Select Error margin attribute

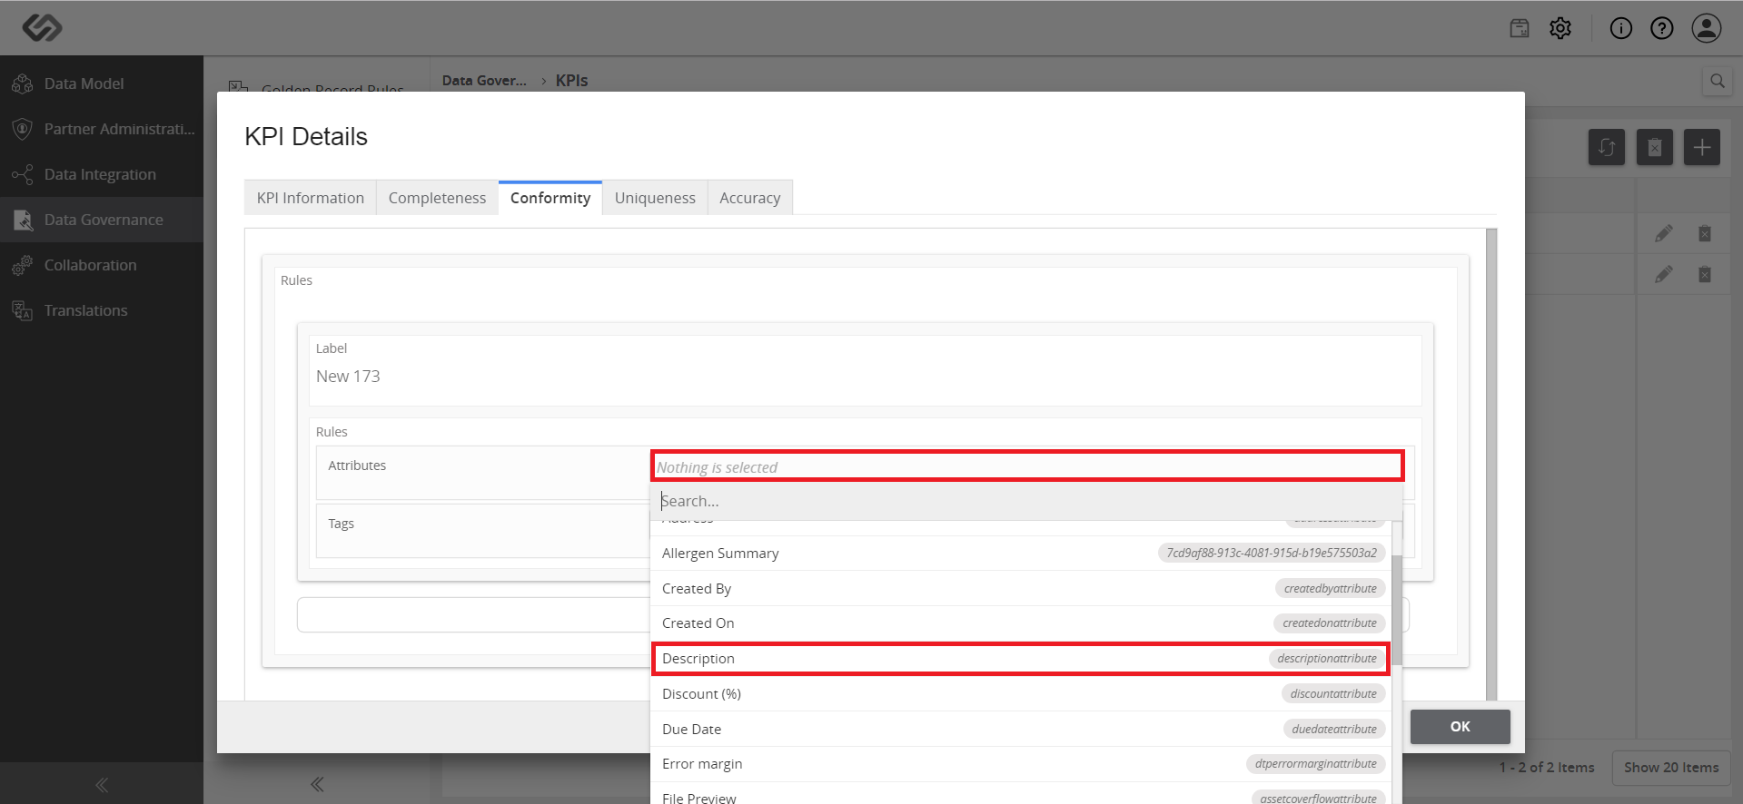point(1021,764)
